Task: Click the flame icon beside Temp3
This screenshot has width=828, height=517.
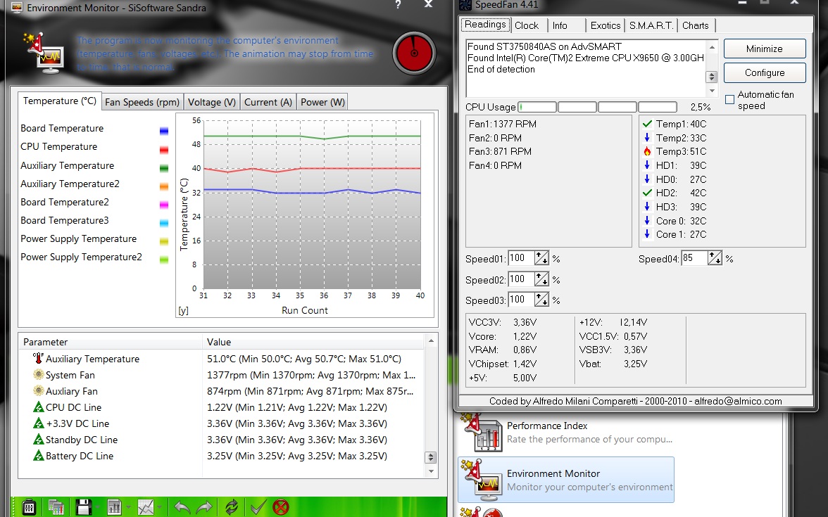Action: pos(647,151)
